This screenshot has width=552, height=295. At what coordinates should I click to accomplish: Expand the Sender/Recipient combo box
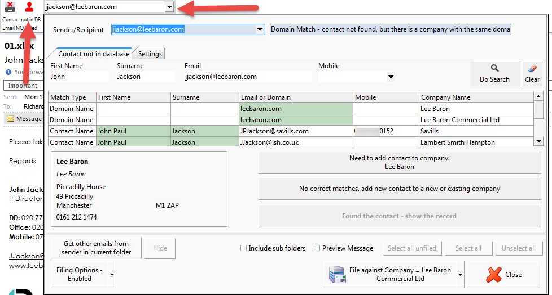[260, 29]
